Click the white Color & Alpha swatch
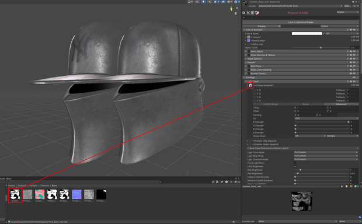Viewport: 362px width, 224px height. point(307,33)
